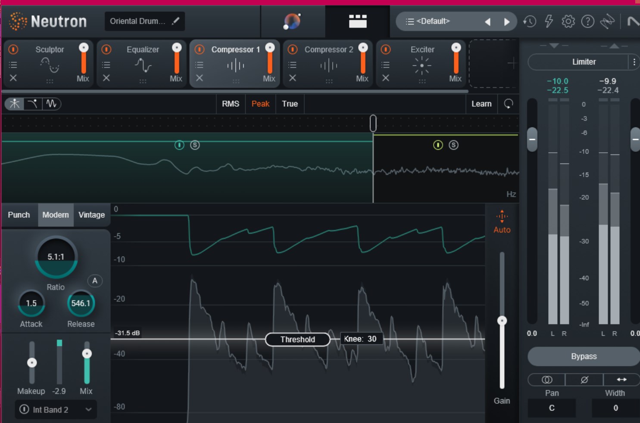Click the Pan value field
Viewport: 640px width, 423px height.
552,408
